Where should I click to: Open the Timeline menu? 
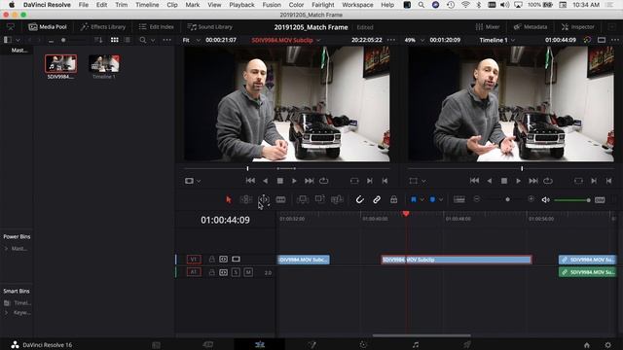(147, 5)
